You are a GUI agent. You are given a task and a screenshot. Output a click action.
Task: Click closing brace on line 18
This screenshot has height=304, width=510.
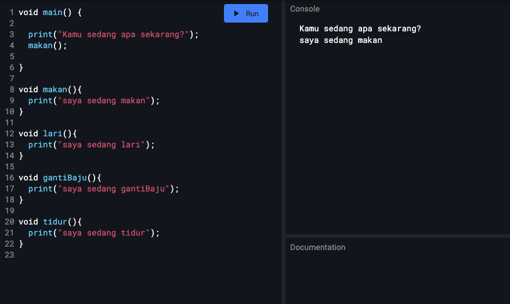click(21, 200)
